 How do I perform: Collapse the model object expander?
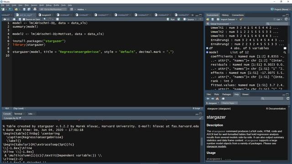[x=207, y=52]
